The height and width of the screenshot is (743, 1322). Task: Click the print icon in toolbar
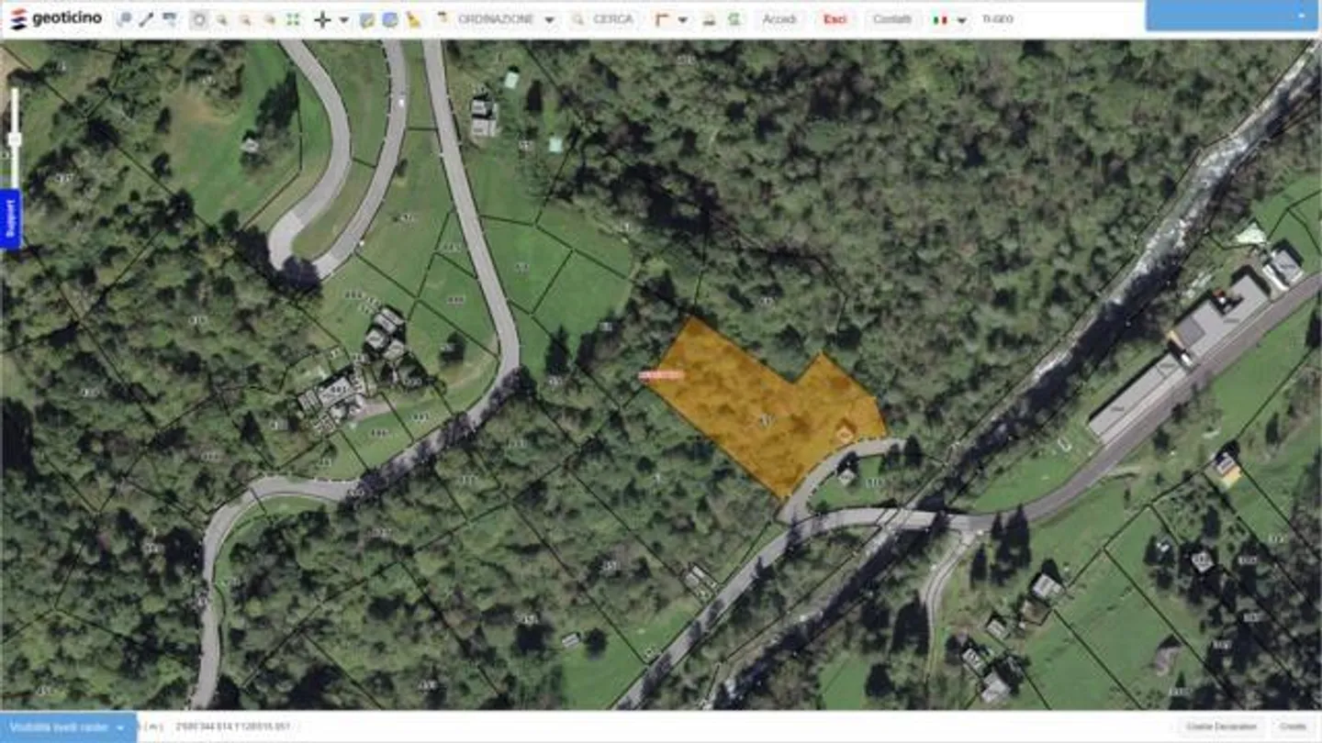(x=709, y=19)
